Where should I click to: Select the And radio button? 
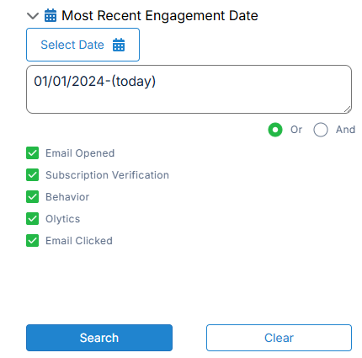point(321,130)
